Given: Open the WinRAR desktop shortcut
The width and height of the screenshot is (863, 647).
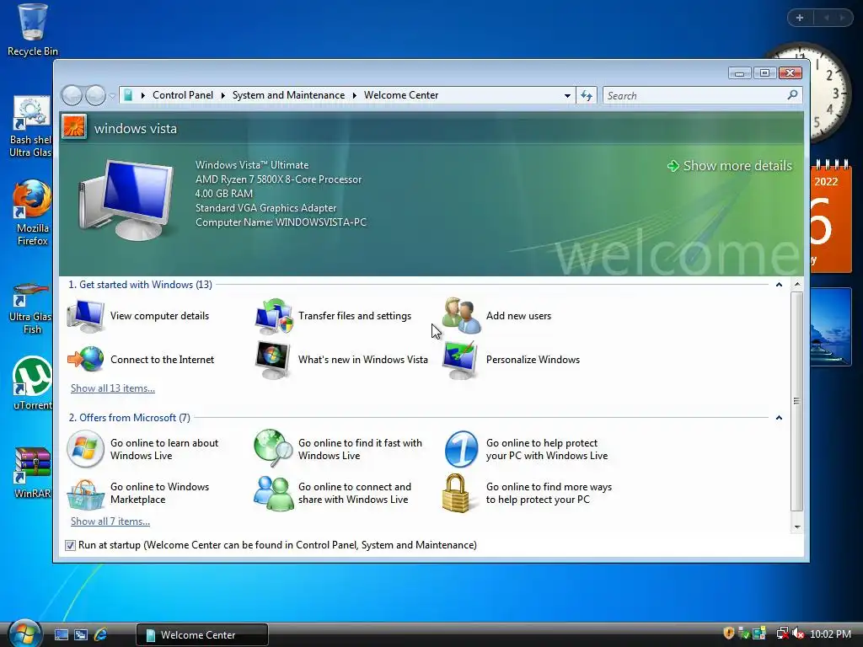Looking at the screenshot, I should (32, 473).
